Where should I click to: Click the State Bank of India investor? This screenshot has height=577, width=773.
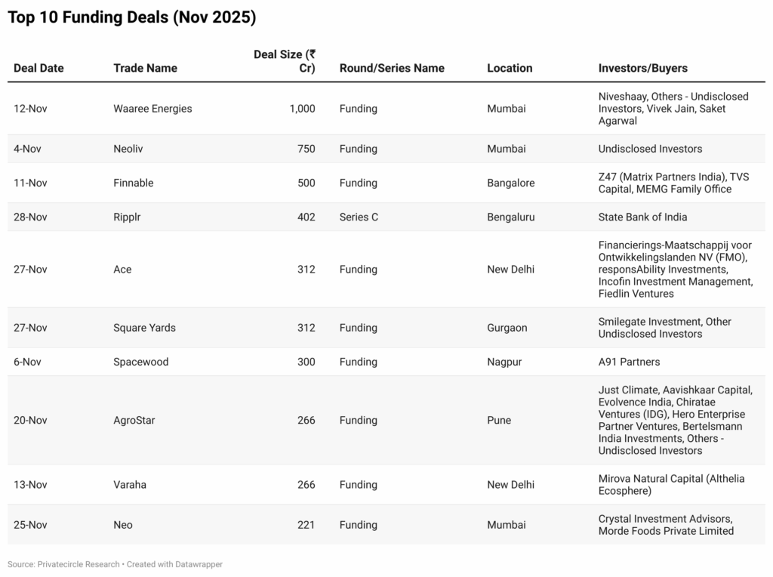tap(642, 217)
